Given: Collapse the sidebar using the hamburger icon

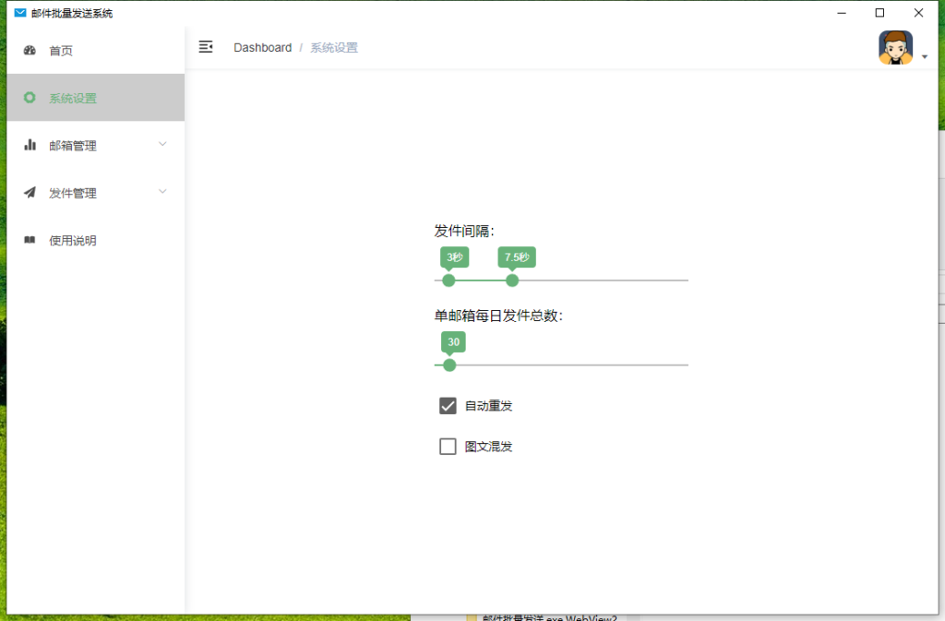Looking at the screenshot, I should pyautogui.click(x=206, y=46).
